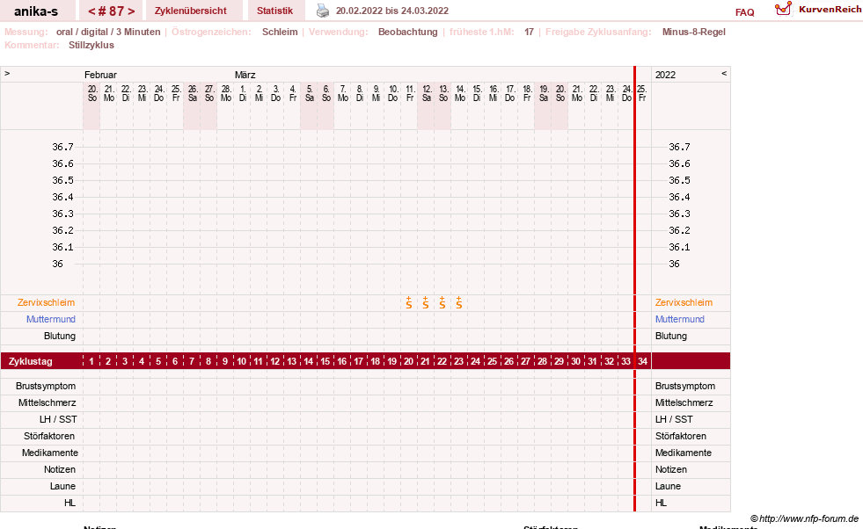The width and height of the screenshot is (863, 529).
Task: Click the left Medikamente row label
Action: pyautogui.click(x=50, y=453)
